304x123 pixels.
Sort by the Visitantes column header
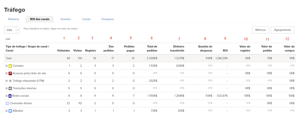pyautogui.click(x=63, y=51)
